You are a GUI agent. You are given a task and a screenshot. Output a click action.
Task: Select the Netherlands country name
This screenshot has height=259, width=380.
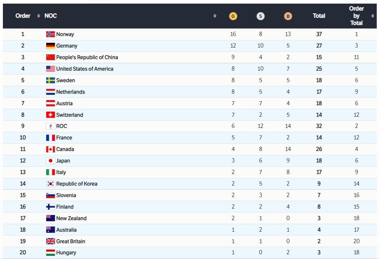(x=70, y=92)
